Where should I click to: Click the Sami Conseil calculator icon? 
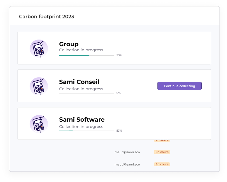point(39,86)
